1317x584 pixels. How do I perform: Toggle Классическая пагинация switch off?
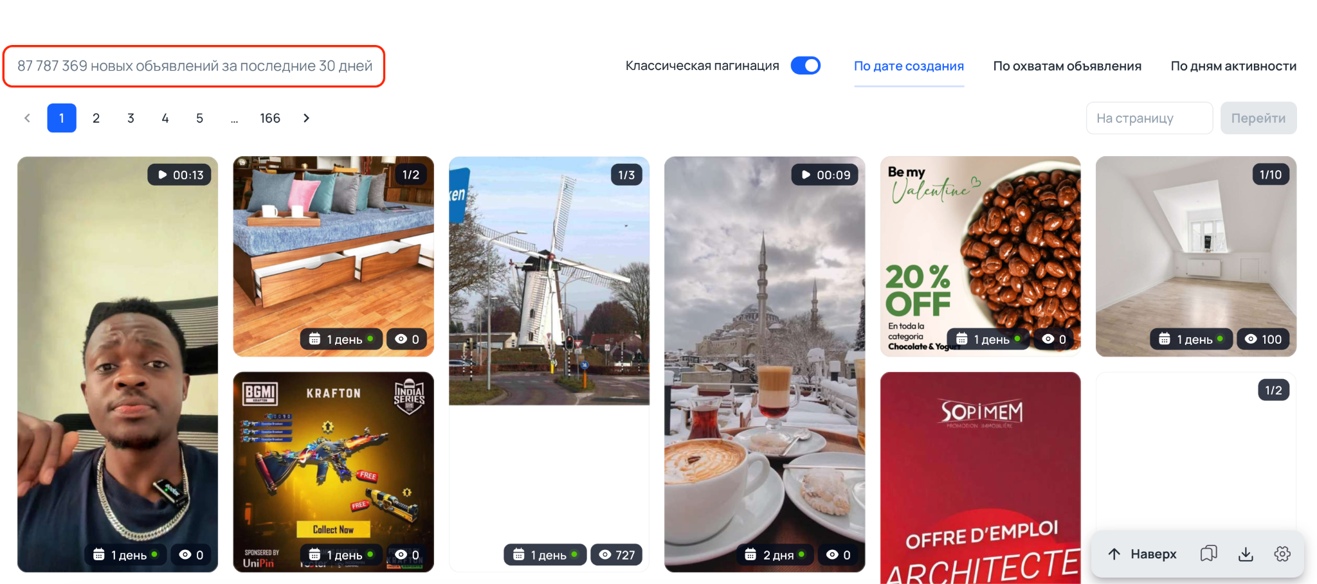pyautogui.click(x=805, y=66)
